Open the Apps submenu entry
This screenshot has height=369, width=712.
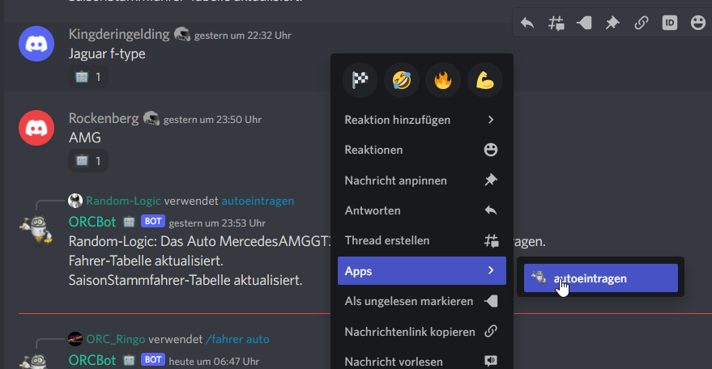coord(421,270)
